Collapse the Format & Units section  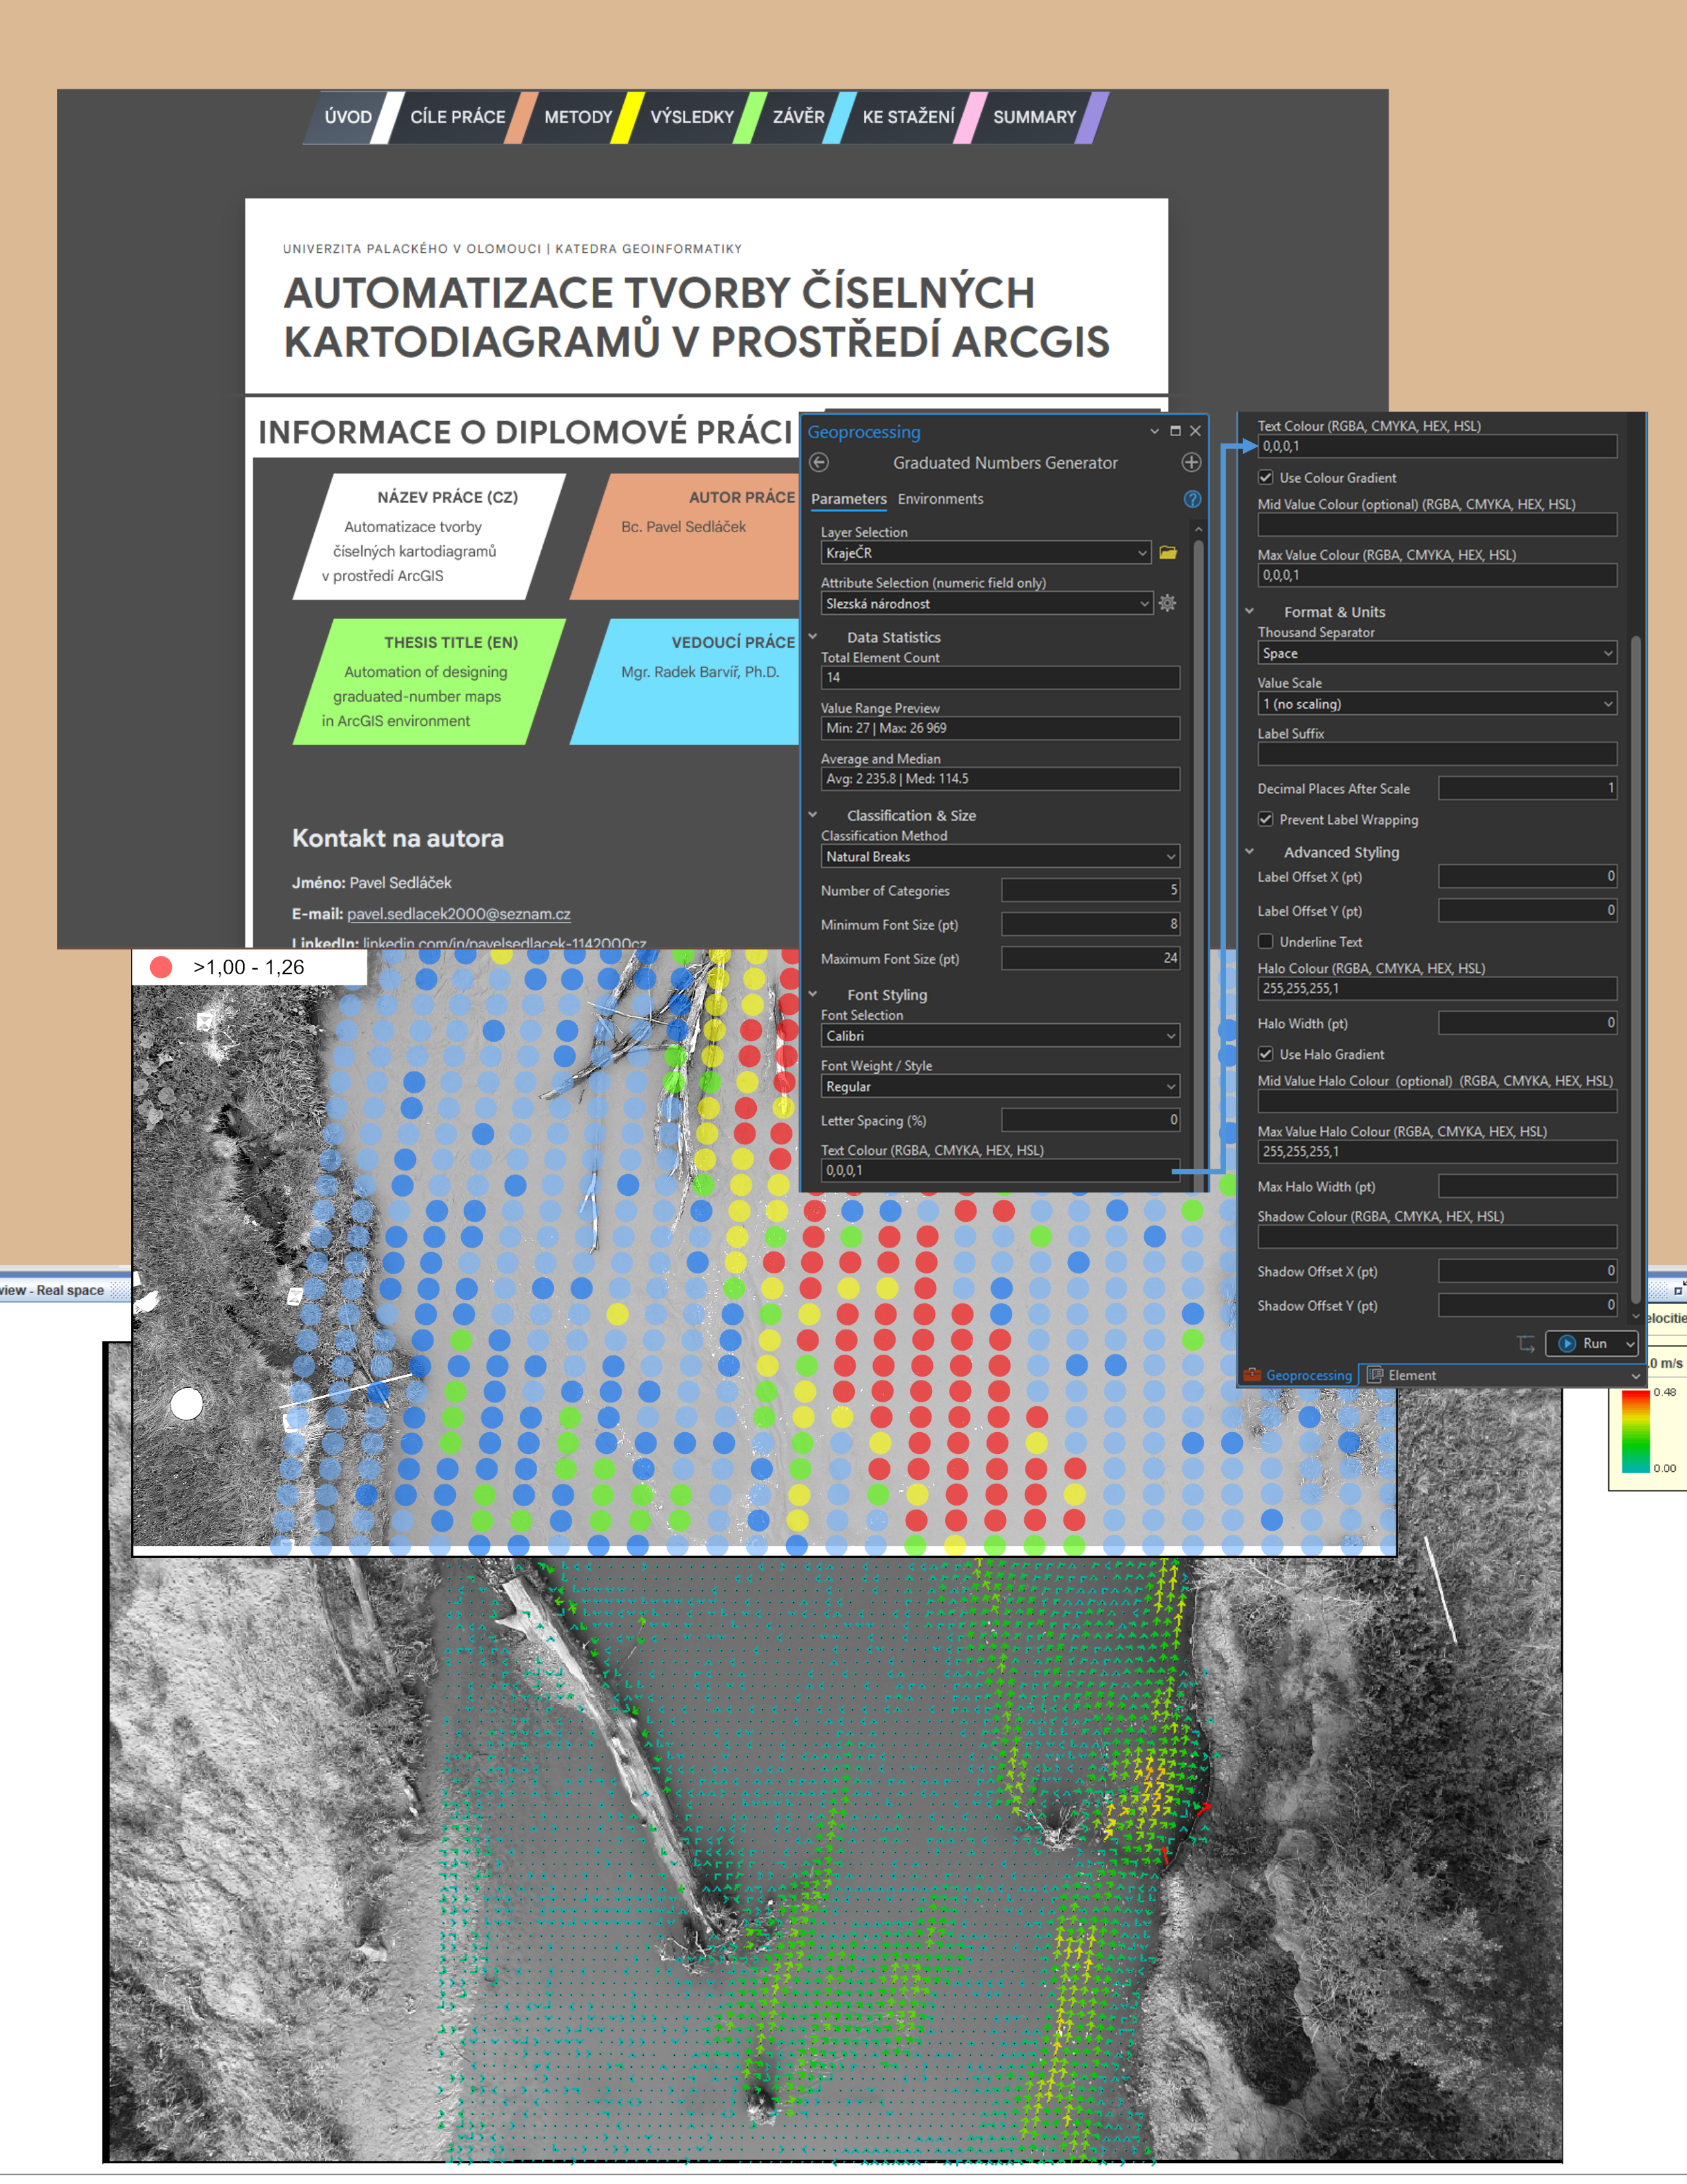click(1250, 611)
